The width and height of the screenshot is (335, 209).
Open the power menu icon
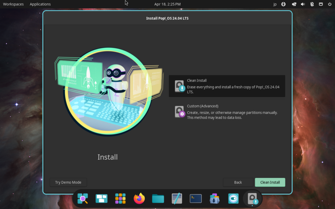[329, 4]
